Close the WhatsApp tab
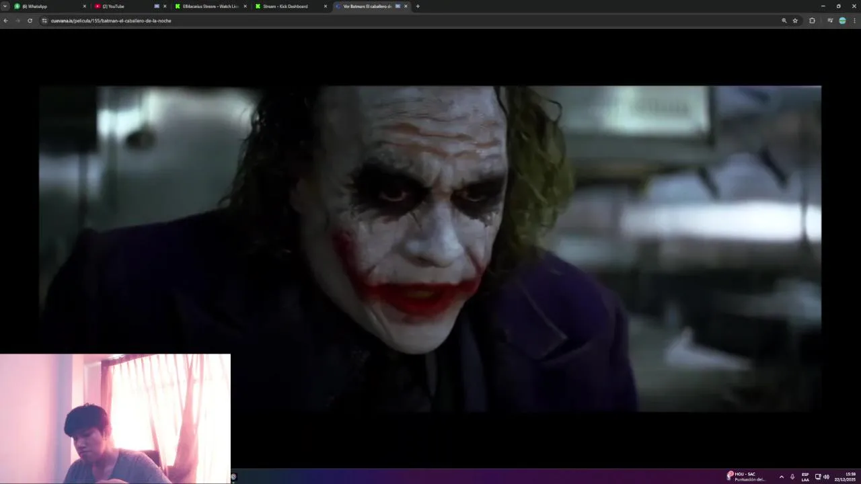Image resolution: width=861 pixels, height=484 pixels. (84, 6)
